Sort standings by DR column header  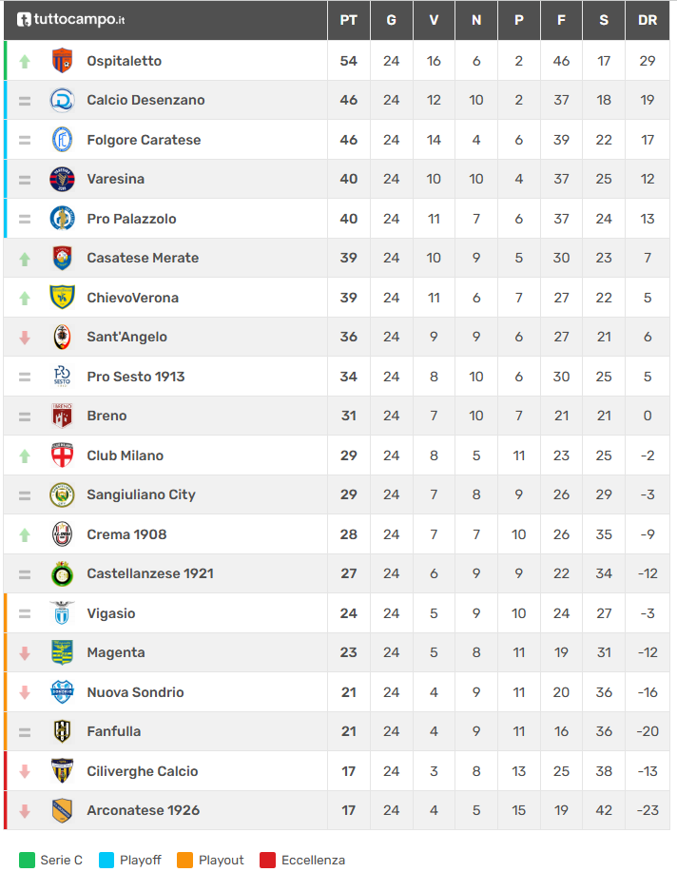(648, 20)
